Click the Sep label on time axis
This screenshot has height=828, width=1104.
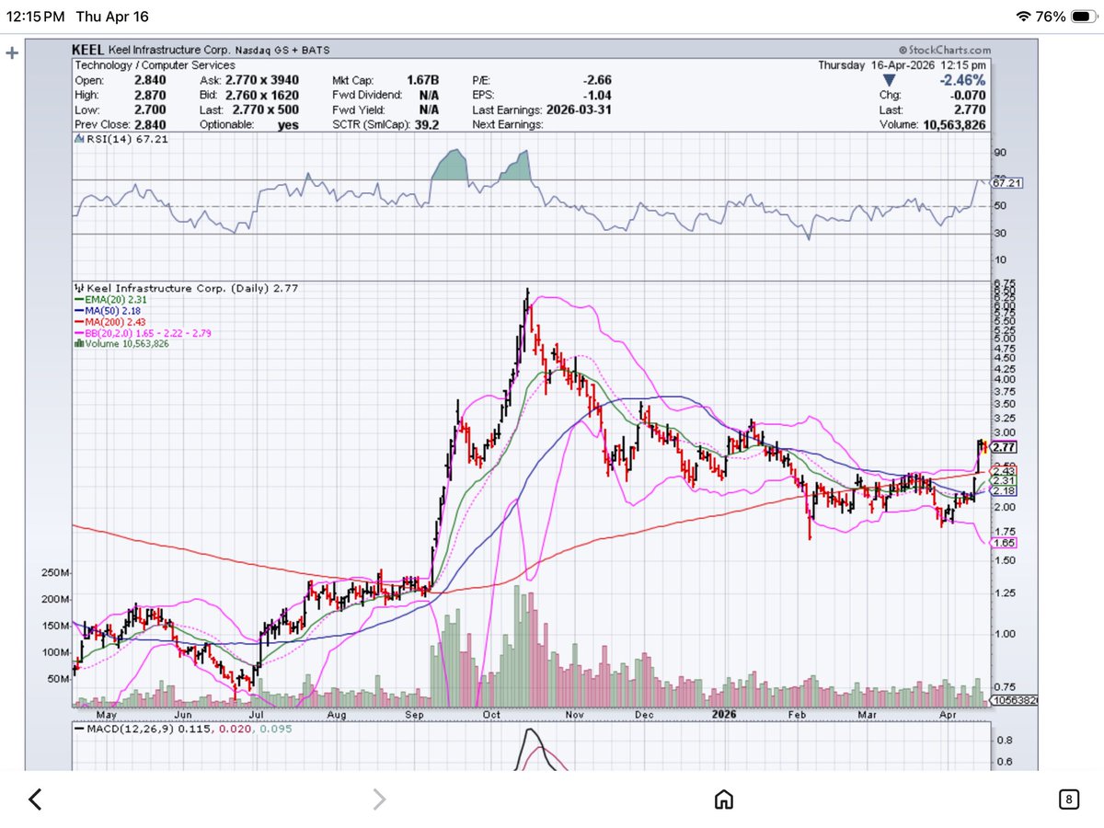(x=416, y=714)
